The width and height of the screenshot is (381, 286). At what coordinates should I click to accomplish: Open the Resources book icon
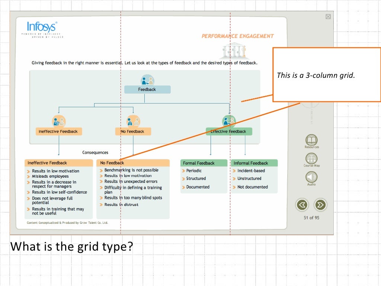(311, 140)
